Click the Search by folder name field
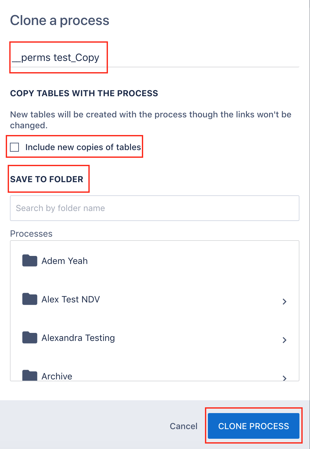310x449 pixels. coord(155,208)
